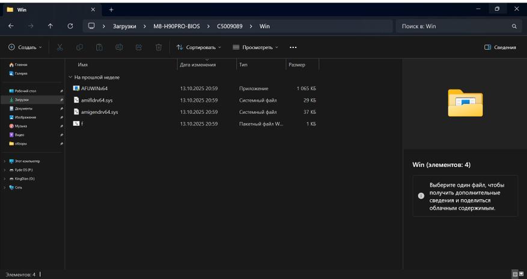Go up one folder with Up arrow
Image resolution: width=527 pixels, height=279 pixels.
(50, 26)
